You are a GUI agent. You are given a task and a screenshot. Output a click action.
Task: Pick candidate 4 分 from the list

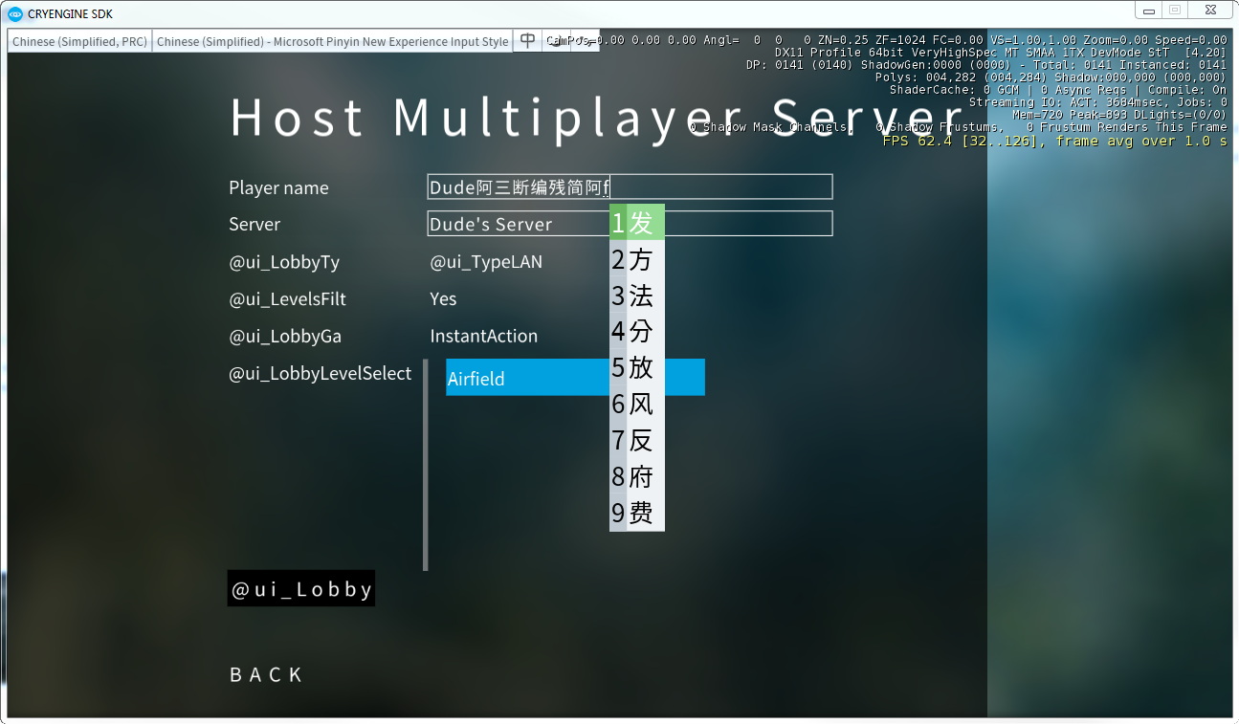click(x=637, y=332)
